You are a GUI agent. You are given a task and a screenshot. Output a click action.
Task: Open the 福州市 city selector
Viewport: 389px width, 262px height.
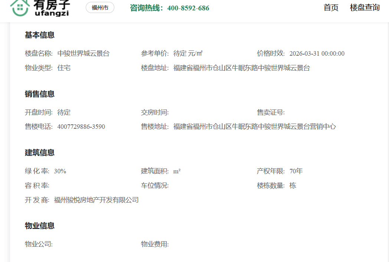(100, 8)
